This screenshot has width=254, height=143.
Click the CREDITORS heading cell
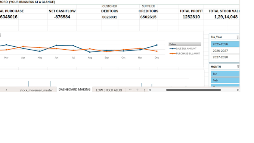[x=148, y=11]
